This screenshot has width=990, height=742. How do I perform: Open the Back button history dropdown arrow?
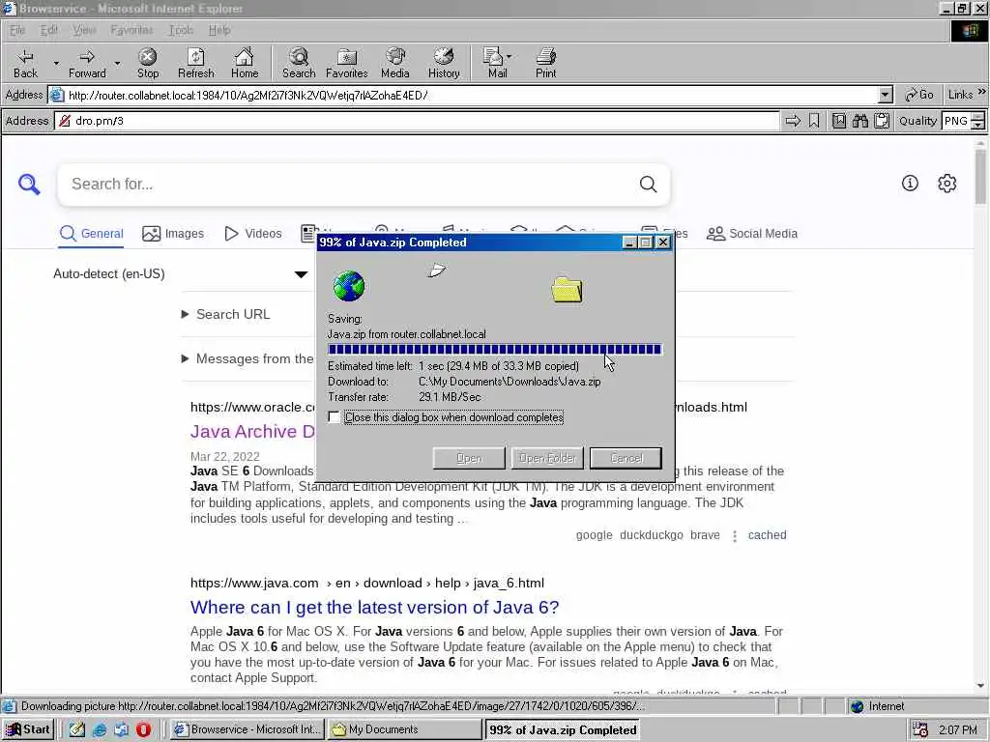point(55,63)
